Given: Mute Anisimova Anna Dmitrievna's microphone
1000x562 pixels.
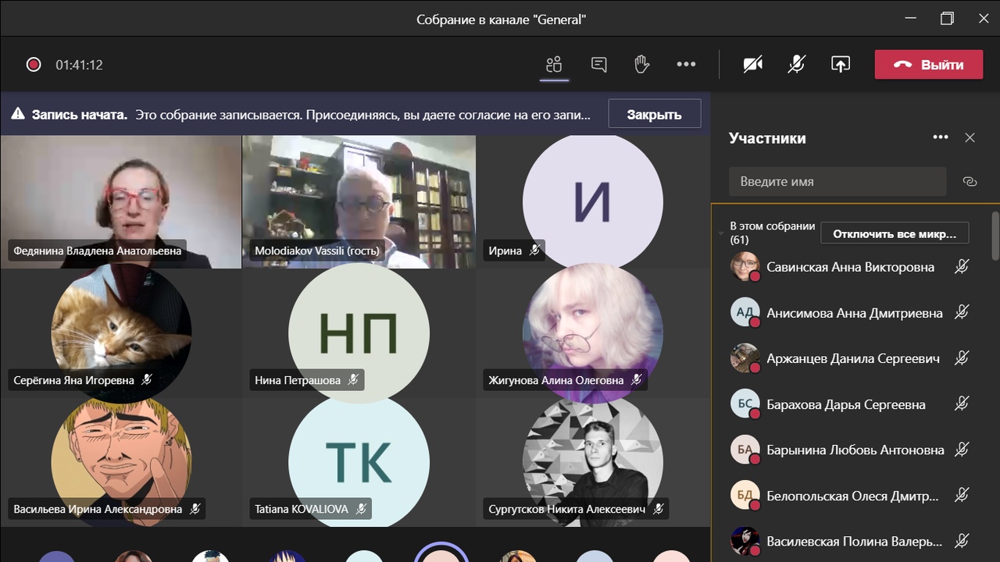Looking at the screenshot, I should click(962, 312).
